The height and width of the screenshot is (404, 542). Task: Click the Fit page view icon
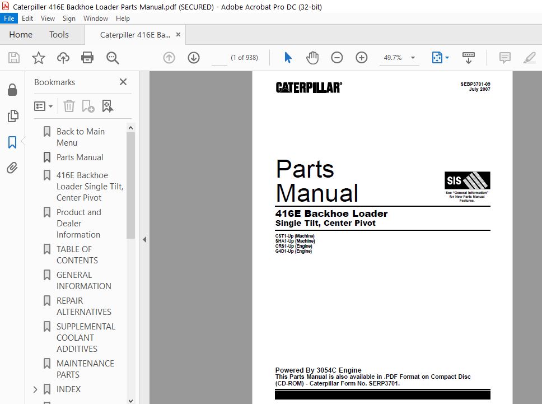437,58
